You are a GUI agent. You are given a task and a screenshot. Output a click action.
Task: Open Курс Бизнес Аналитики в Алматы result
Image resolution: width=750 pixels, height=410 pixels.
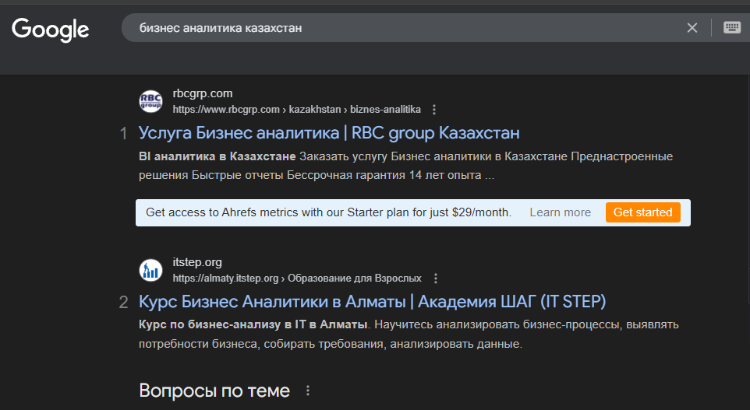[x=372, y=302]
